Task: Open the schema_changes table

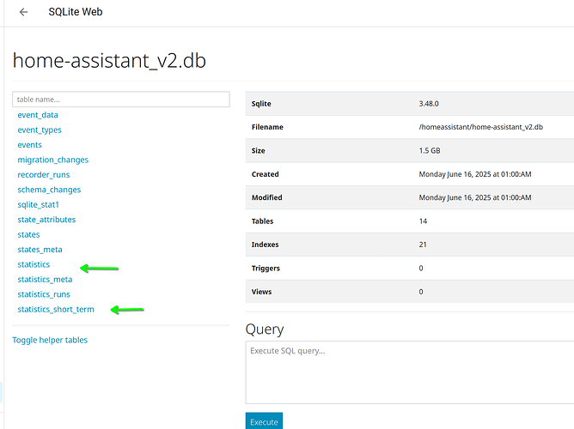Action: point(49,190)
